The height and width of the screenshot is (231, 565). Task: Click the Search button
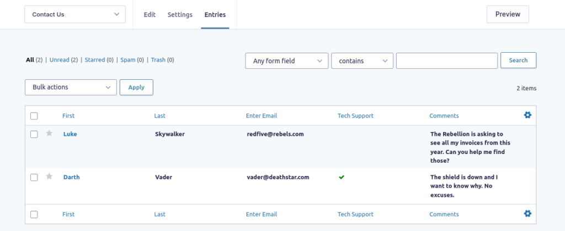(518, 61)
